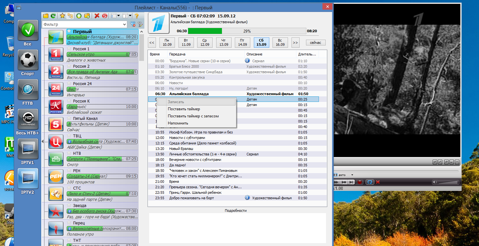Toggle the group tree view icon
The image size is (479, 246).
point(70,15)
